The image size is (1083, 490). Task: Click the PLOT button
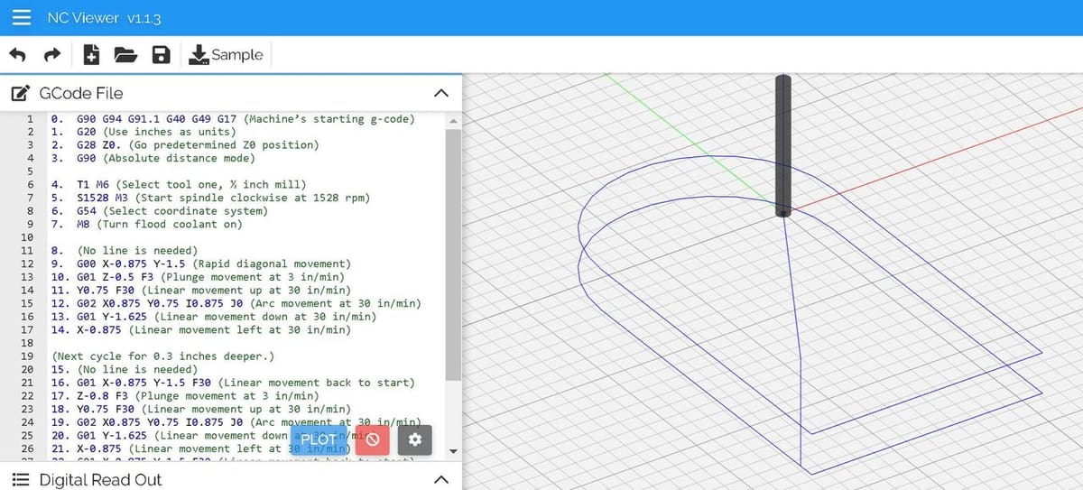coord(318,439)
